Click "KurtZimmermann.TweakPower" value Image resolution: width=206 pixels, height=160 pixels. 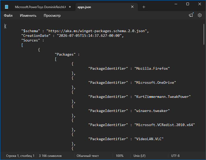162,97
